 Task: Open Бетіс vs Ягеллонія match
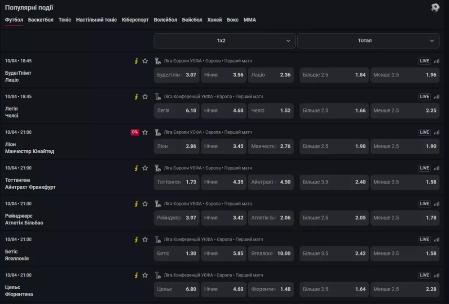pyautogui.click(x=17, y=255)
